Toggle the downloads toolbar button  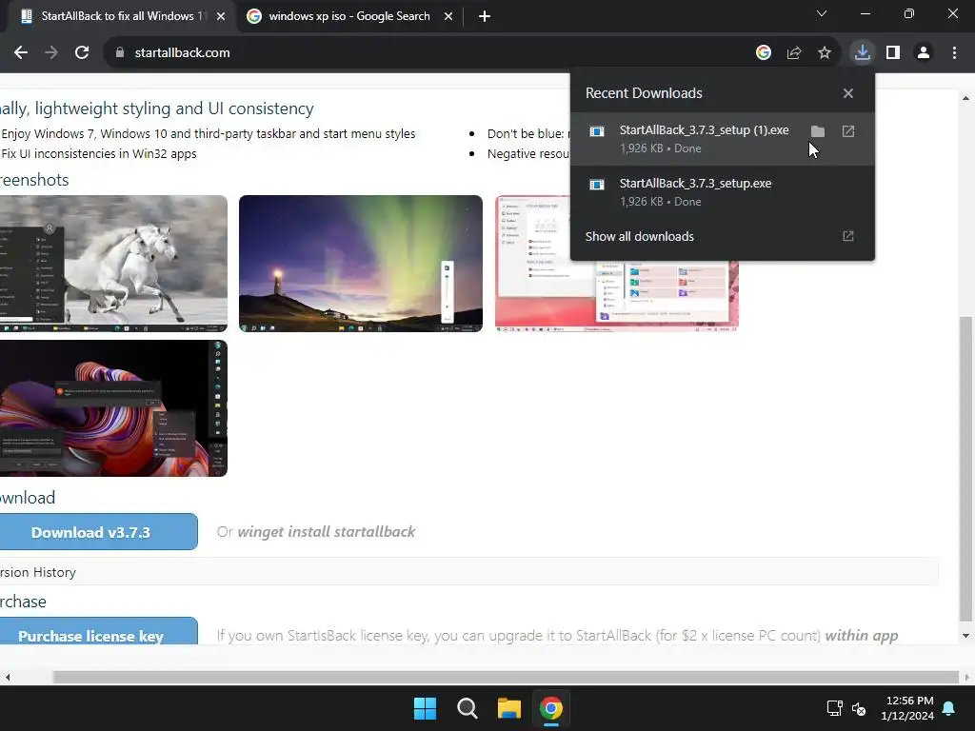point(862,53)
